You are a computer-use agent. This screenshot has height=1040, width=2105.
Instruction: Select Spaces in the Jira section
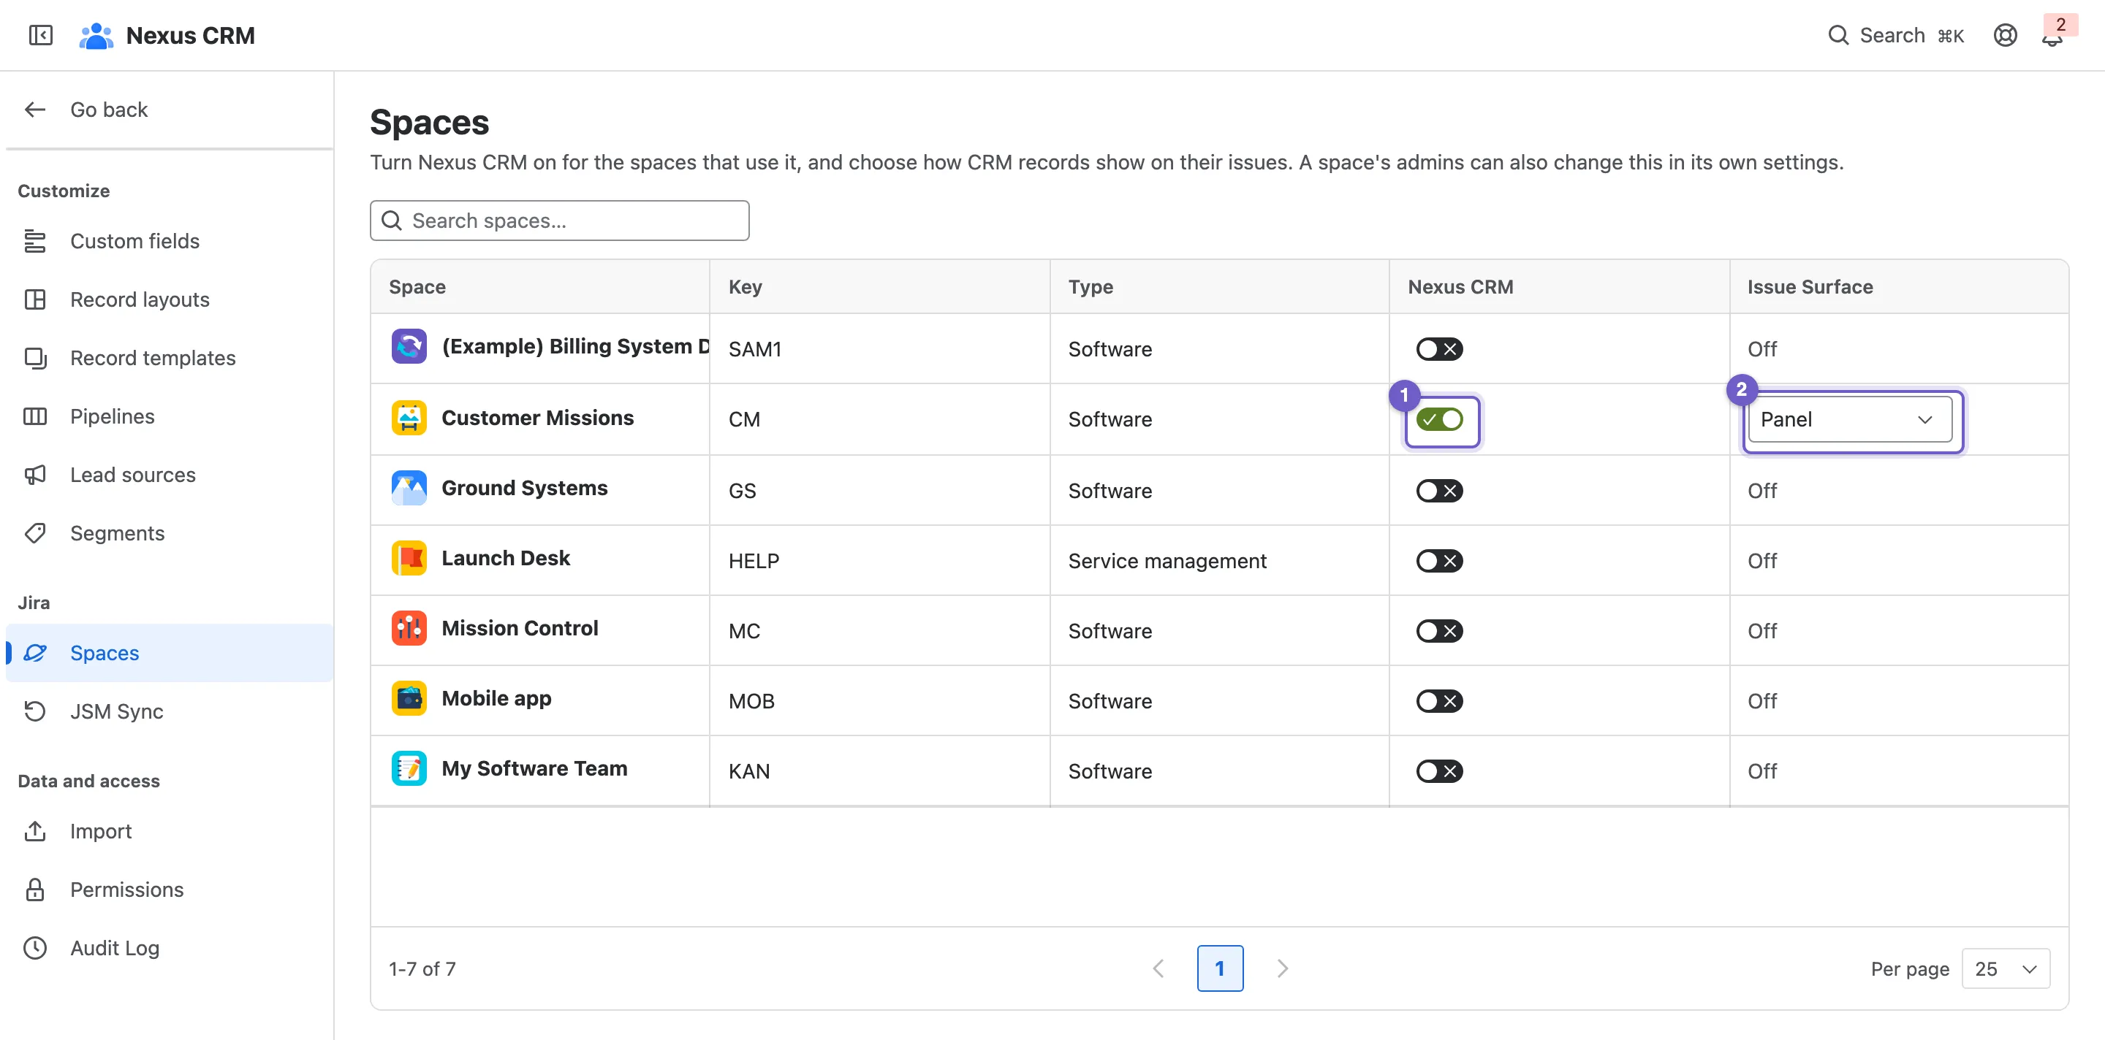(169, 653)
